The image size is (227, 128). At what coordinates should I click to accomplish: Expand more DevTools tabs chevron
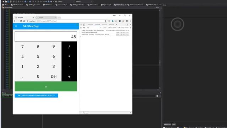click(117, 25)
